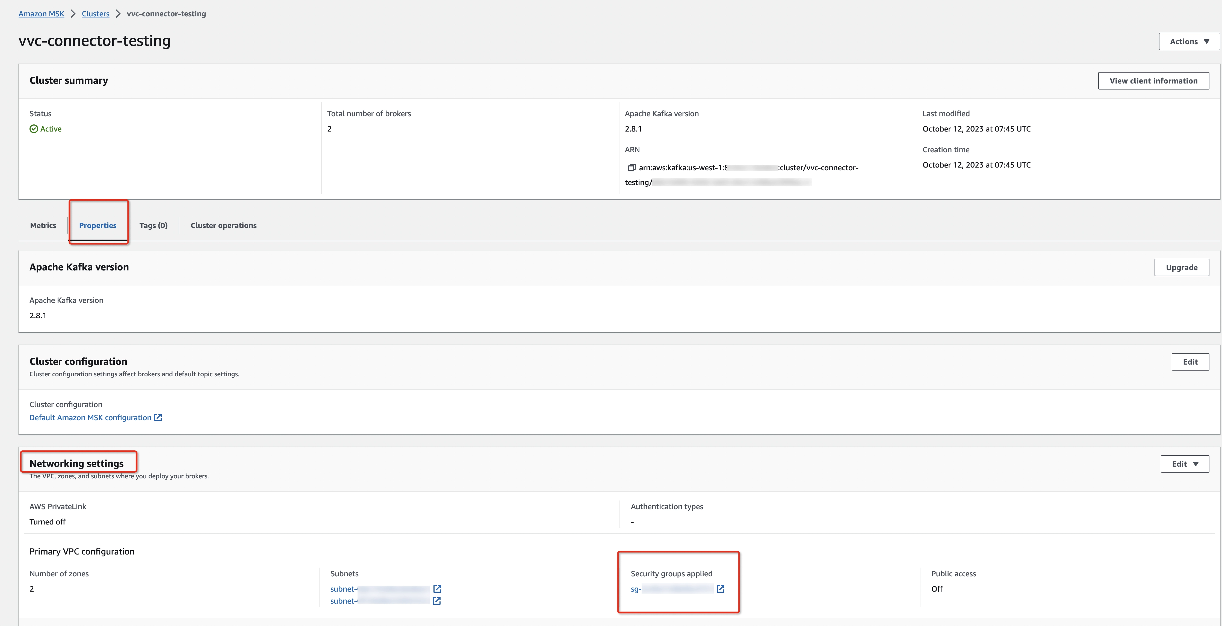Open Default Amazon MSK configuration link
Image resolution: width=1222 pixels, height=626 pixels.
pyautogui.click(x=95, y=418)
